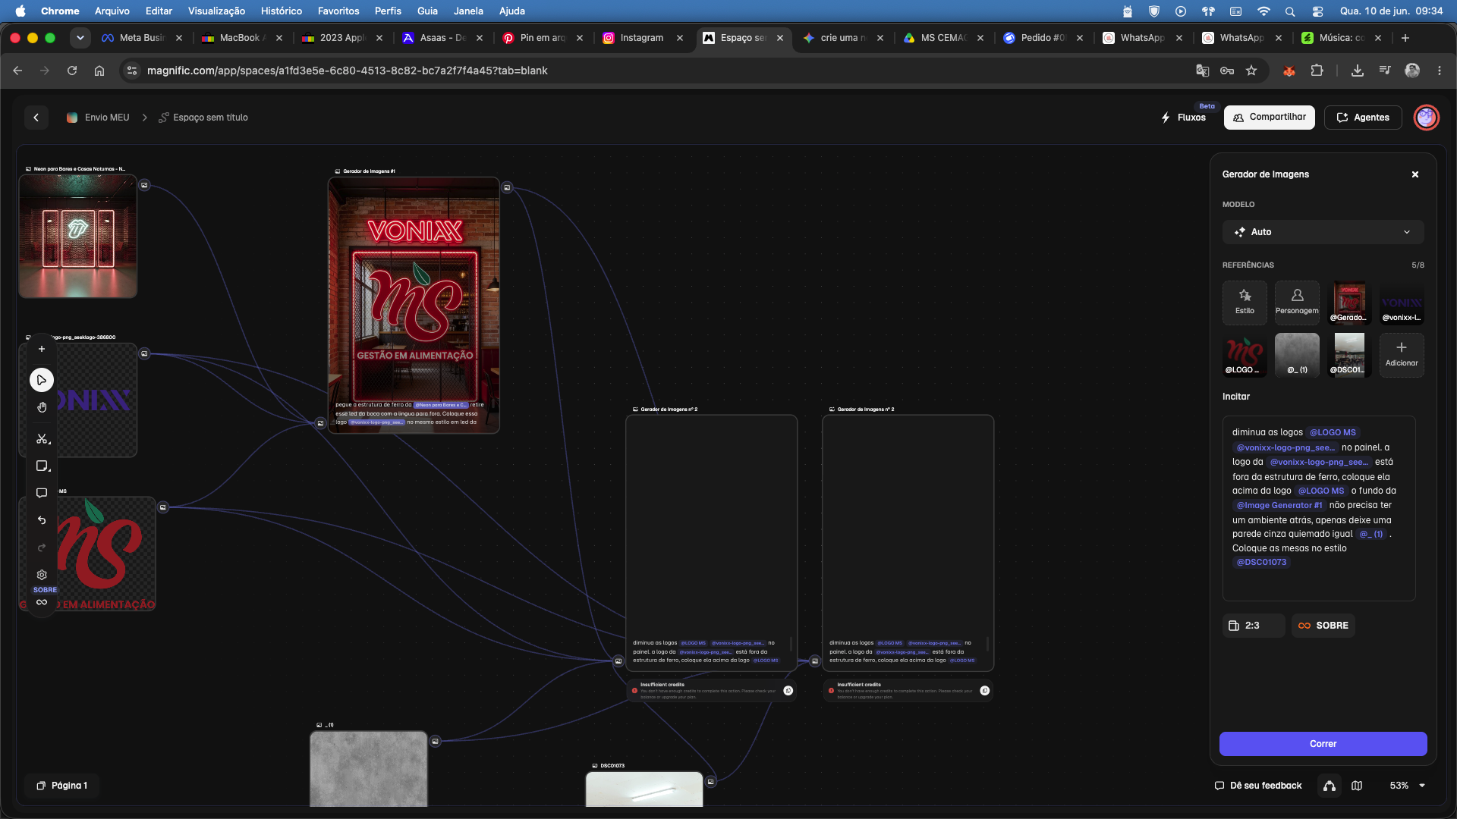Select the comment bubble tool

42,493
